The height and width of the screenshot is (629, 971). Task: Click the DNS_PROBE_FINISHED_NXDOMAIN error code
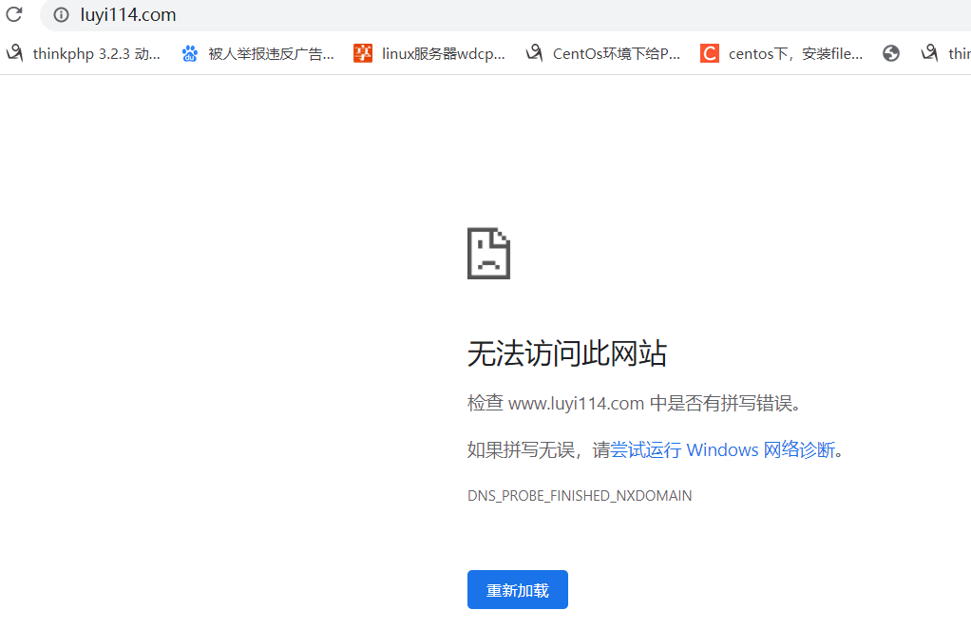point(580,496)
